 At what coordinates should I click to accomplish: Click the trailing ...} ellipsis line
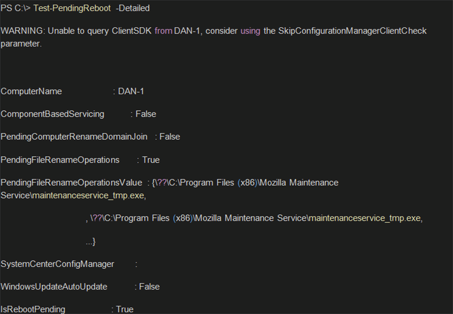tap(90, 241)
